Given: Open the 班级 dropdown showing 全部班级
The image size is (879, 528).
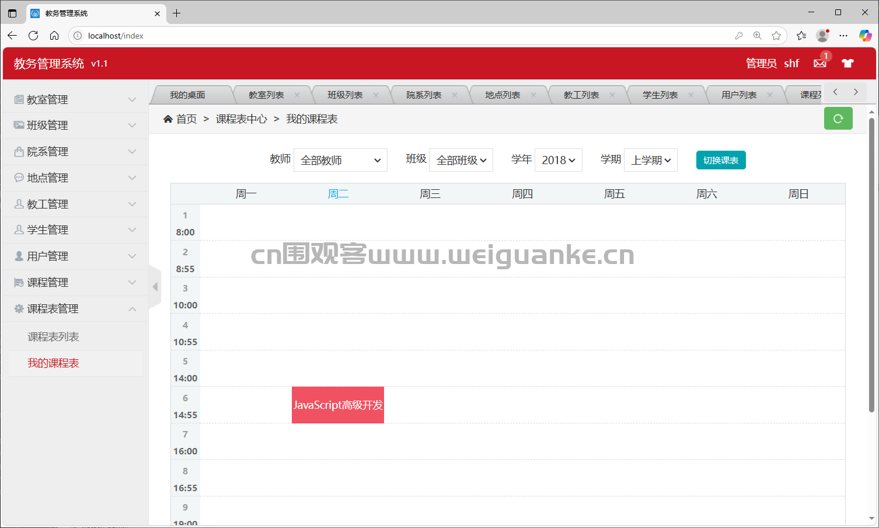Looking at the screenshot, I should pyautogui.click(x=461, y=160).
